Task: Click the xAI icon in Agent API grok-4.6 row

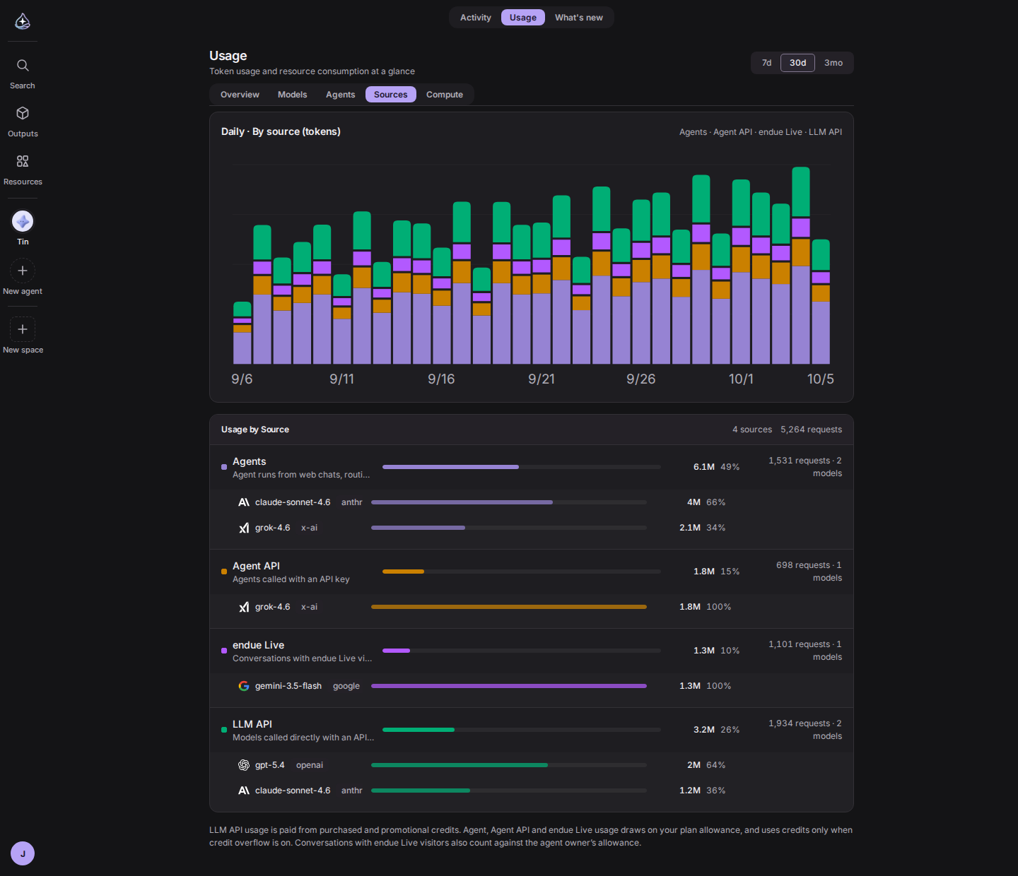Action: 244,607
